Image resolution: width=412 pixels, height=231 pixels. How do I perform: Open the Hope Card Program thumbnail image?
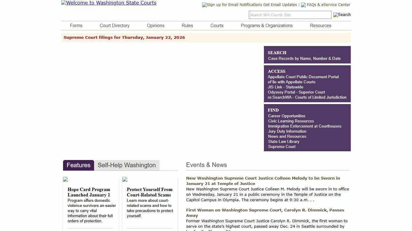(65, 179)
